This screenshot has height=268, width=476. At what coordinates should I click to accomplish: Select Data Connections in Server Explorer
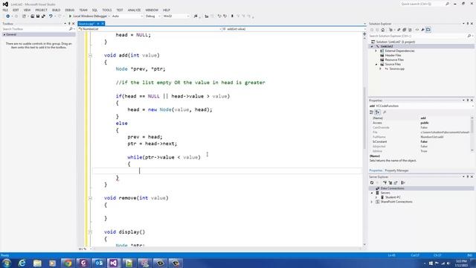click(x=392, y=188)
